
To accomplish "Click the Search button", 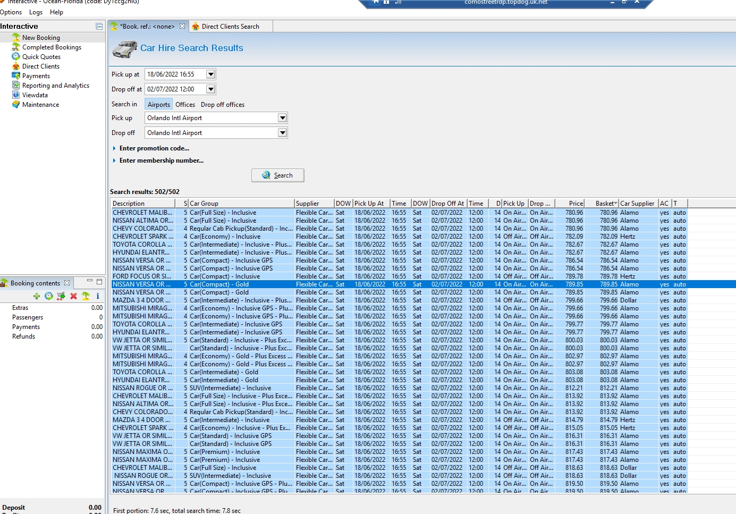I will point(278,175).
